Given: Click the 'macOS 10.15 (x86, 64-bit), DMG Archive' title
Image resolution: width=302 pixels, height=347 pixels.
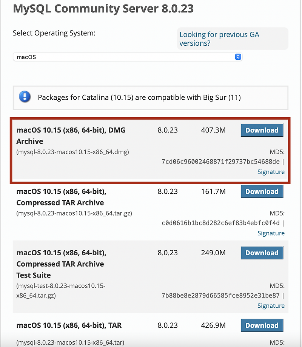Looking at the screenshot, I should click(x=71, y=136).
